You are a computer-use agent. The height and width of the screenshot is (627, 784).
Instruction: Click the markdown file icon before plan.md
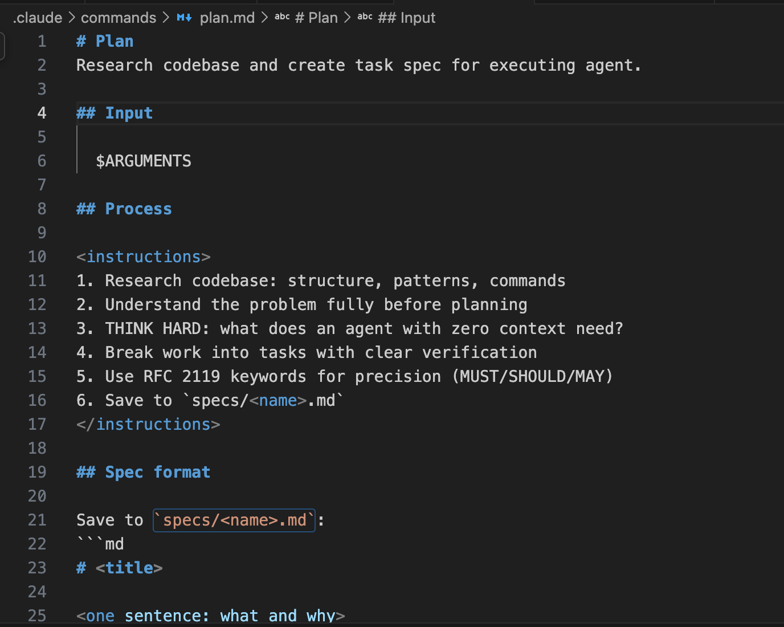pyautogui.click(x=185, y=18)
